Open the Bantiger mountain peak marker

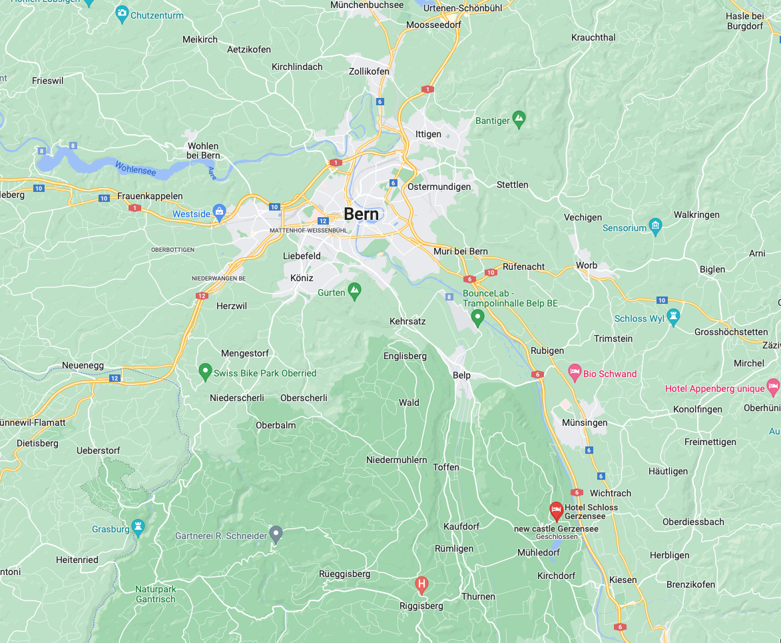click(519, 120)
